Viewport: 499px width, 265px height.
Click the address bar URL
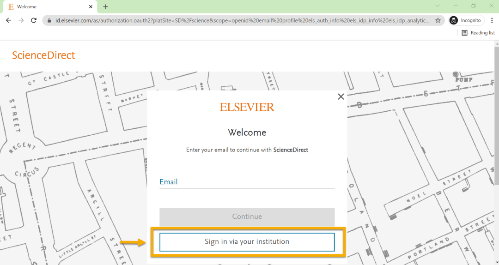coord(243,21)
